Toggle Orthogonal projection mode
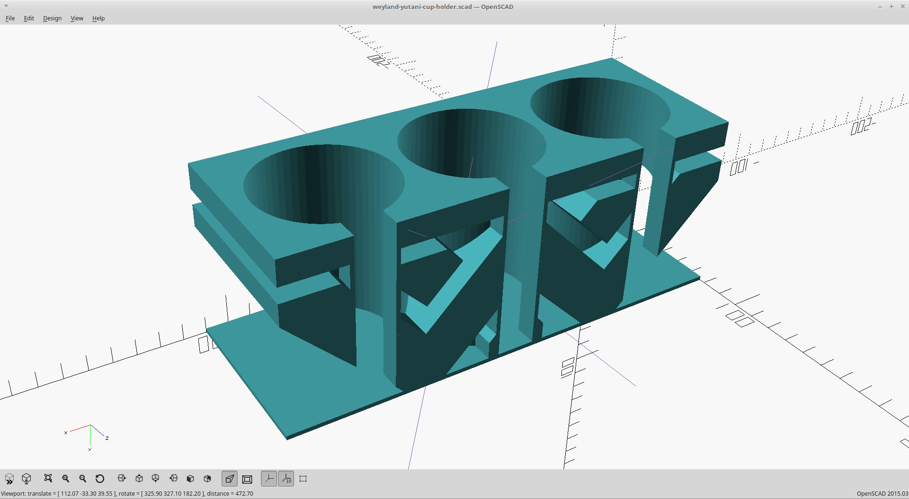This screenshot has height=499, width=909. click(247, 479)
